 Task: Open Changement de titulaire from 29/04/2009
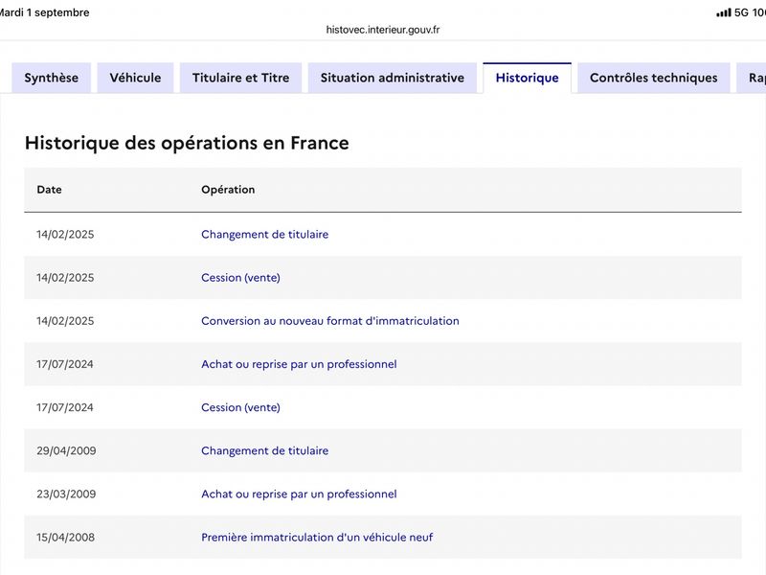pyautogui.click(x=265, y=450)
